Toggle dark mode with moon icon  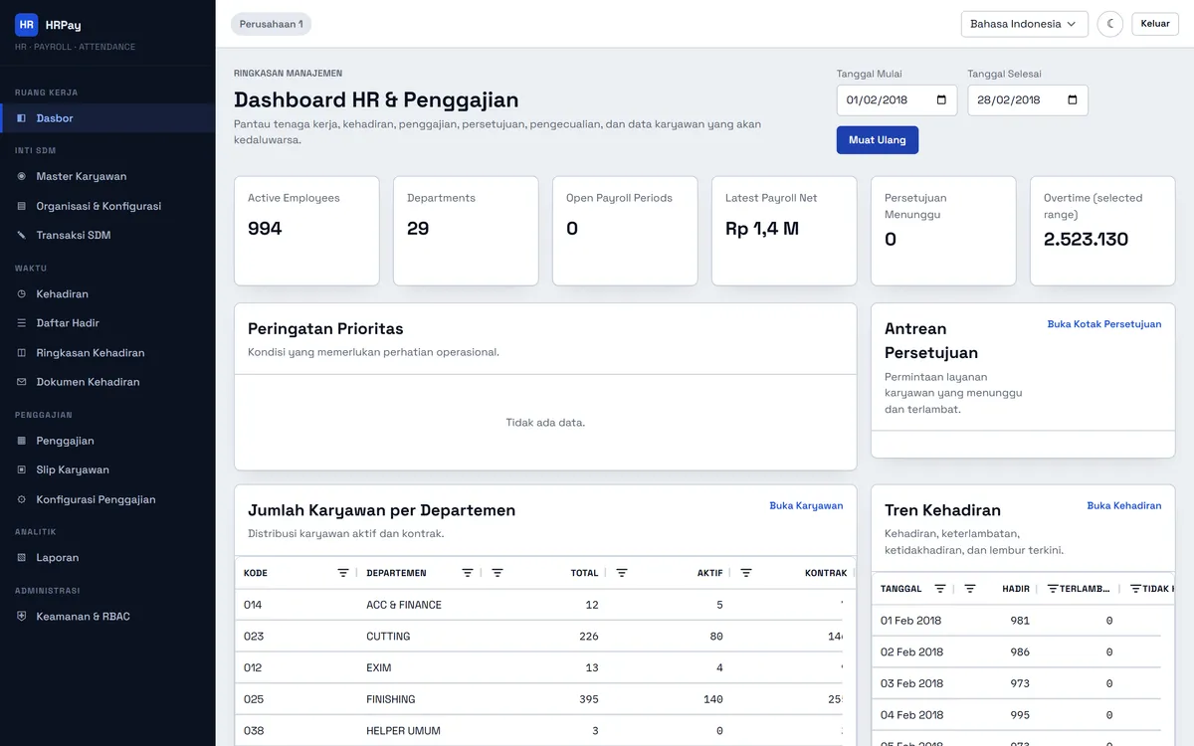tap(1110, 24)
